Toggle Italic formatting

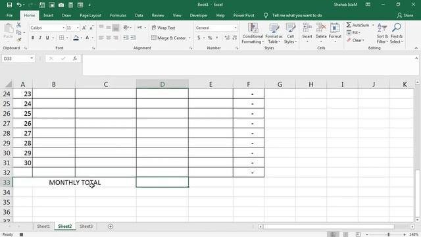pos(40,38)
